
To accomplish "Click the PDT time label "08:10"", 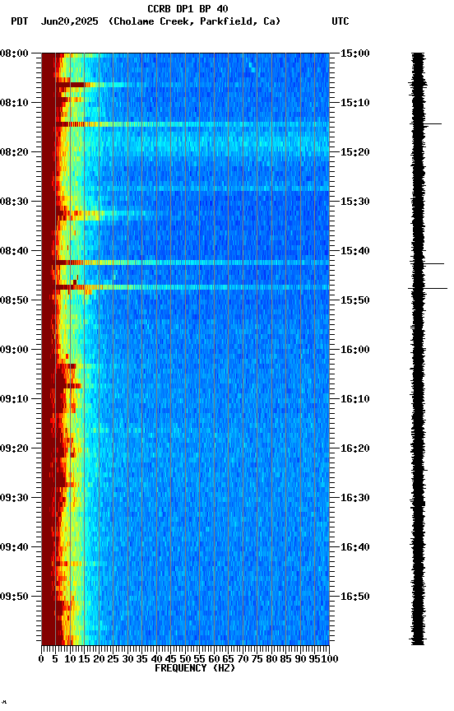I will point(14,103).
